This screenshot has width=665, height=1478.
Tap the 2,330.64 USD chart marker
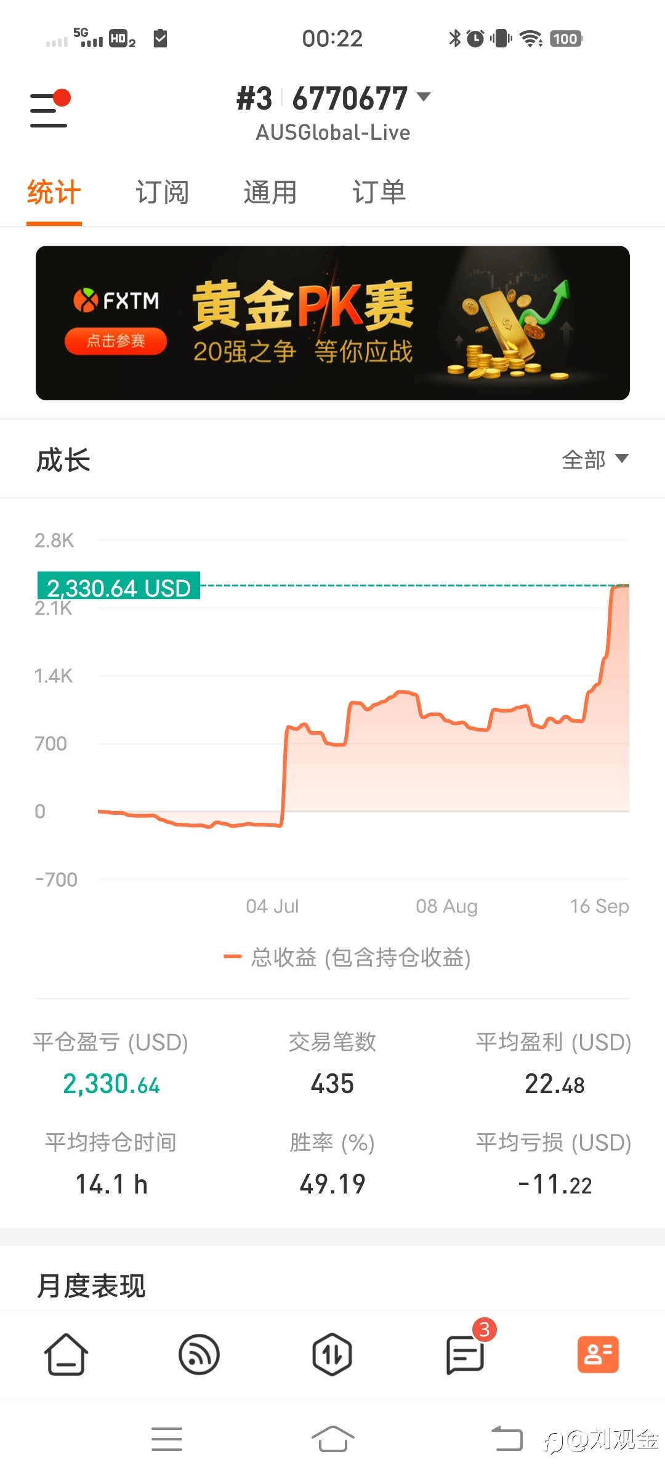(119, 586)
